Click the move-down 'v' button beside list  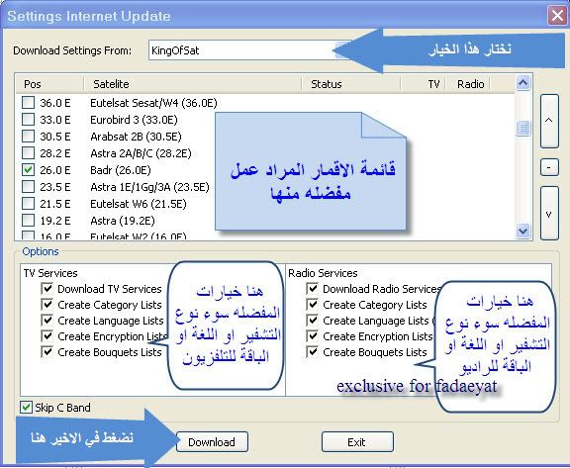click(x=549, y=214)
